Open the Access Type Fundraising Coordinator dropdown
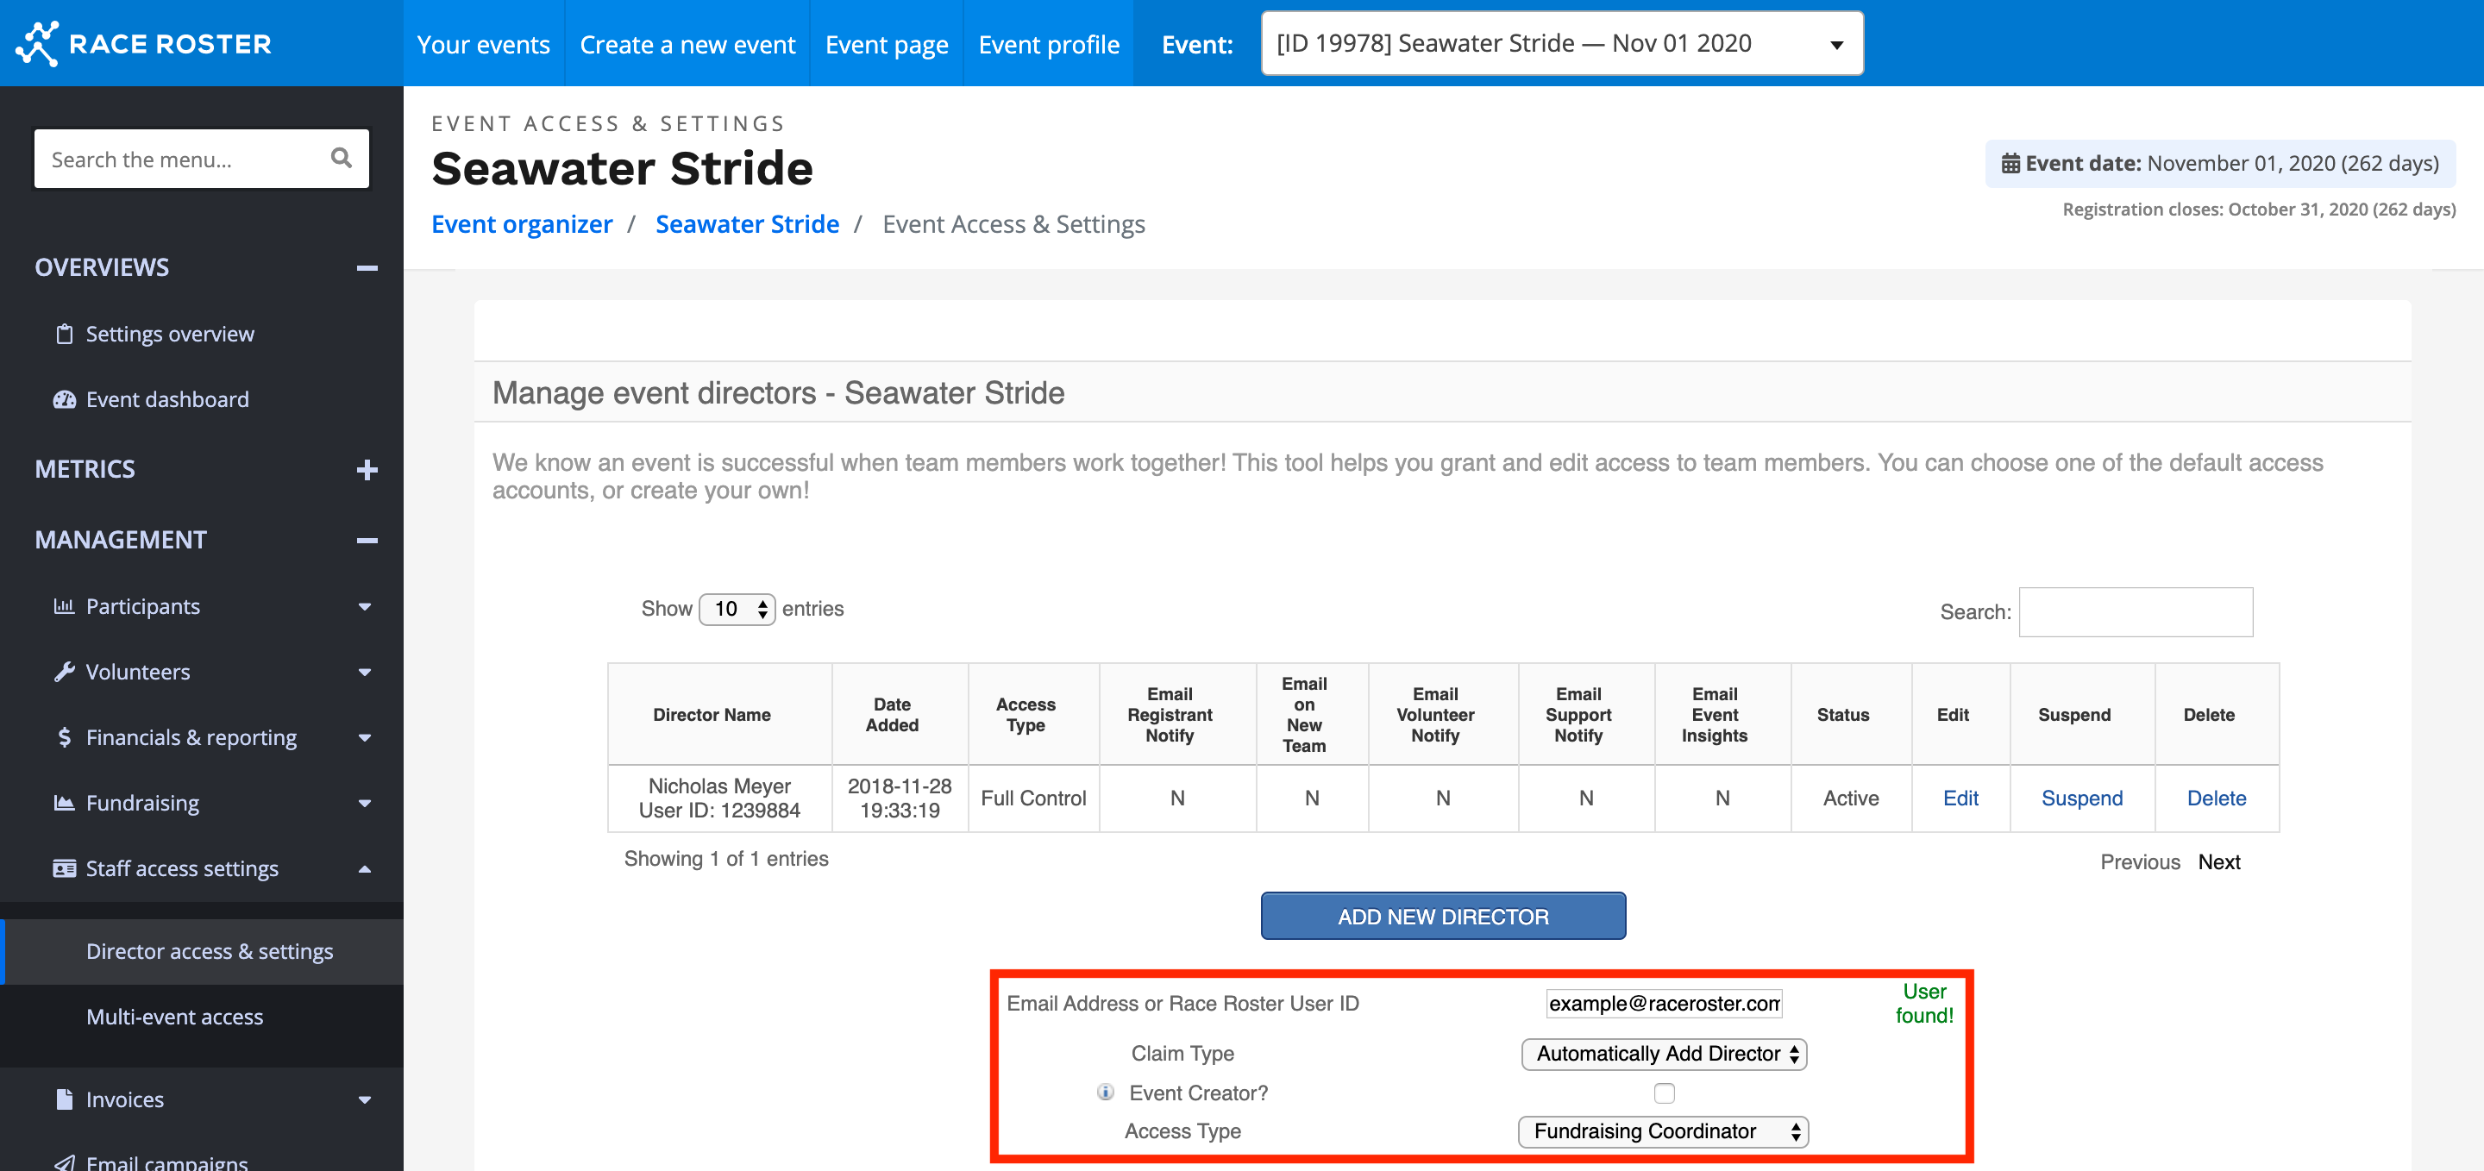The width and height of the screenshot is (2484, 1171). coord(1664,1130)
